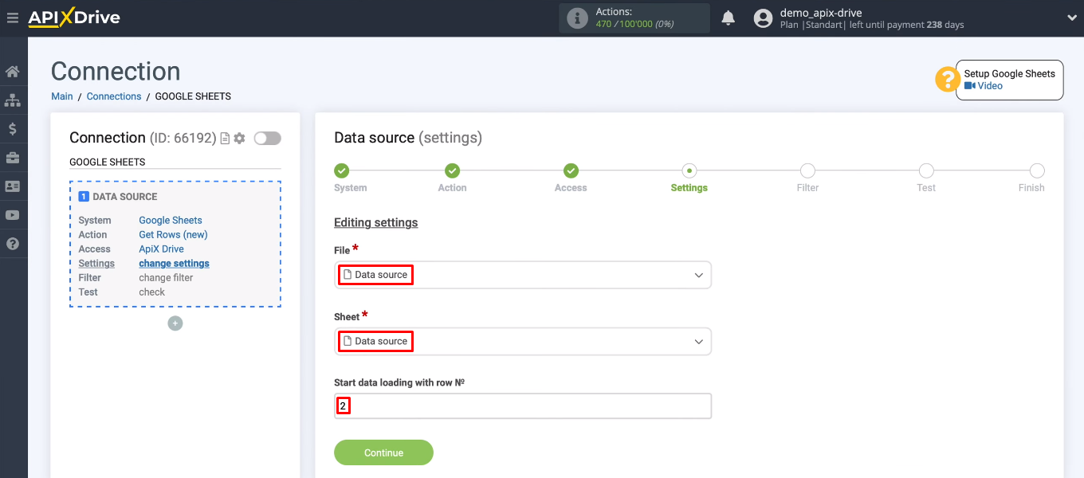
Task: Enable the connection toggle switch
Action: click(x=267, y=137)
